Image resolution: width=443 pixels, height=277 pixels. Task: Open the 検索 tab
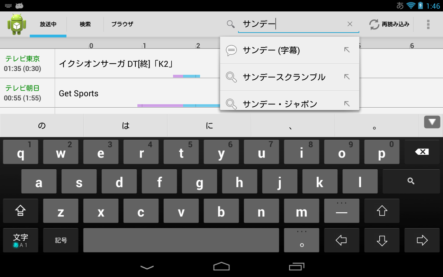click(x=85, y=24)
